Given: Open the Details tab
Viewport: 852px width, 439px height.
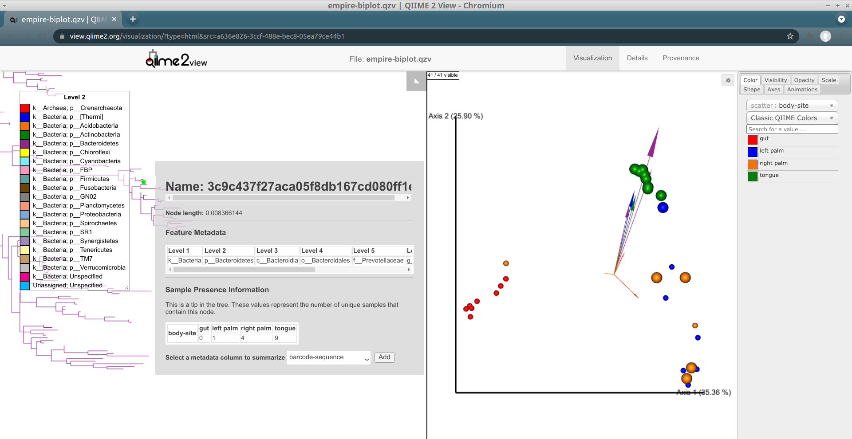Looking at the screenshot, I should 637,58.
